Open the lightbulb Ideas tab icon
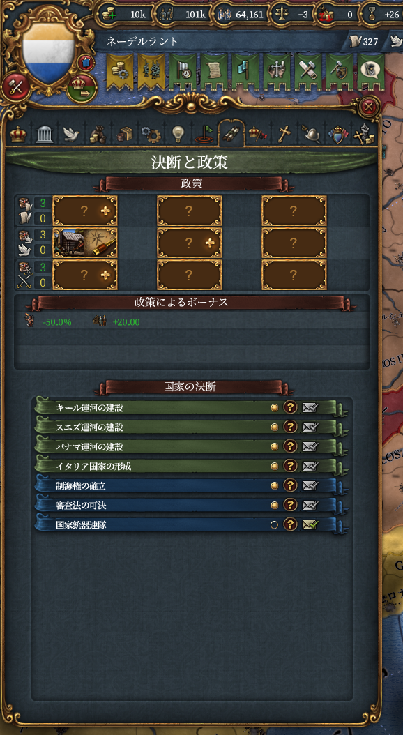Image resolution: width=403 pixels, height=735 pixels. point(178,135)
